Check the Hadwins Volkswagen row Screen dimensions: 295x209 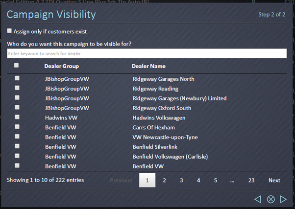click(17, 117)
